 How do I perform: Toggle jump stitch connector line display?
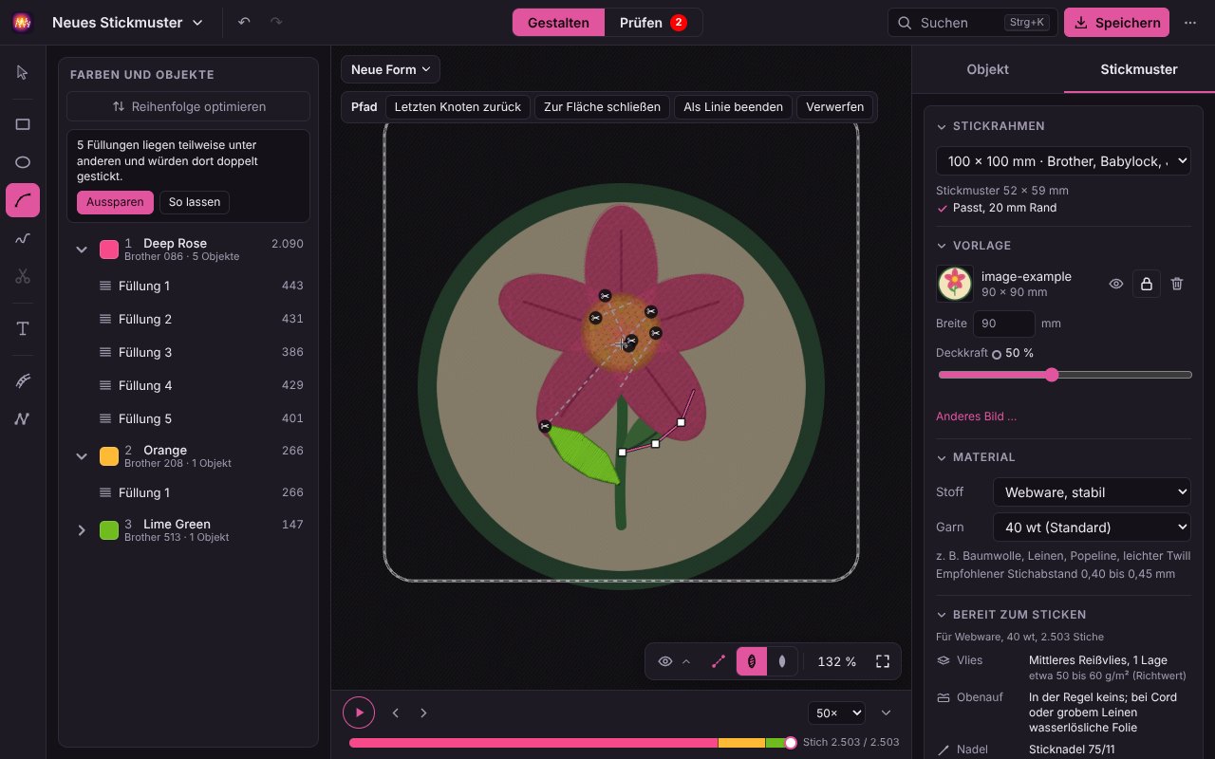click(719, 661)
